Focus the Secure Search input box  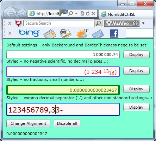point(58,23)
